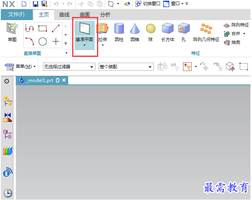Open the Constraint Navigator sidebar icon
Image resolution: width=252 pixels, height=200 pixels.
[8, 117]
